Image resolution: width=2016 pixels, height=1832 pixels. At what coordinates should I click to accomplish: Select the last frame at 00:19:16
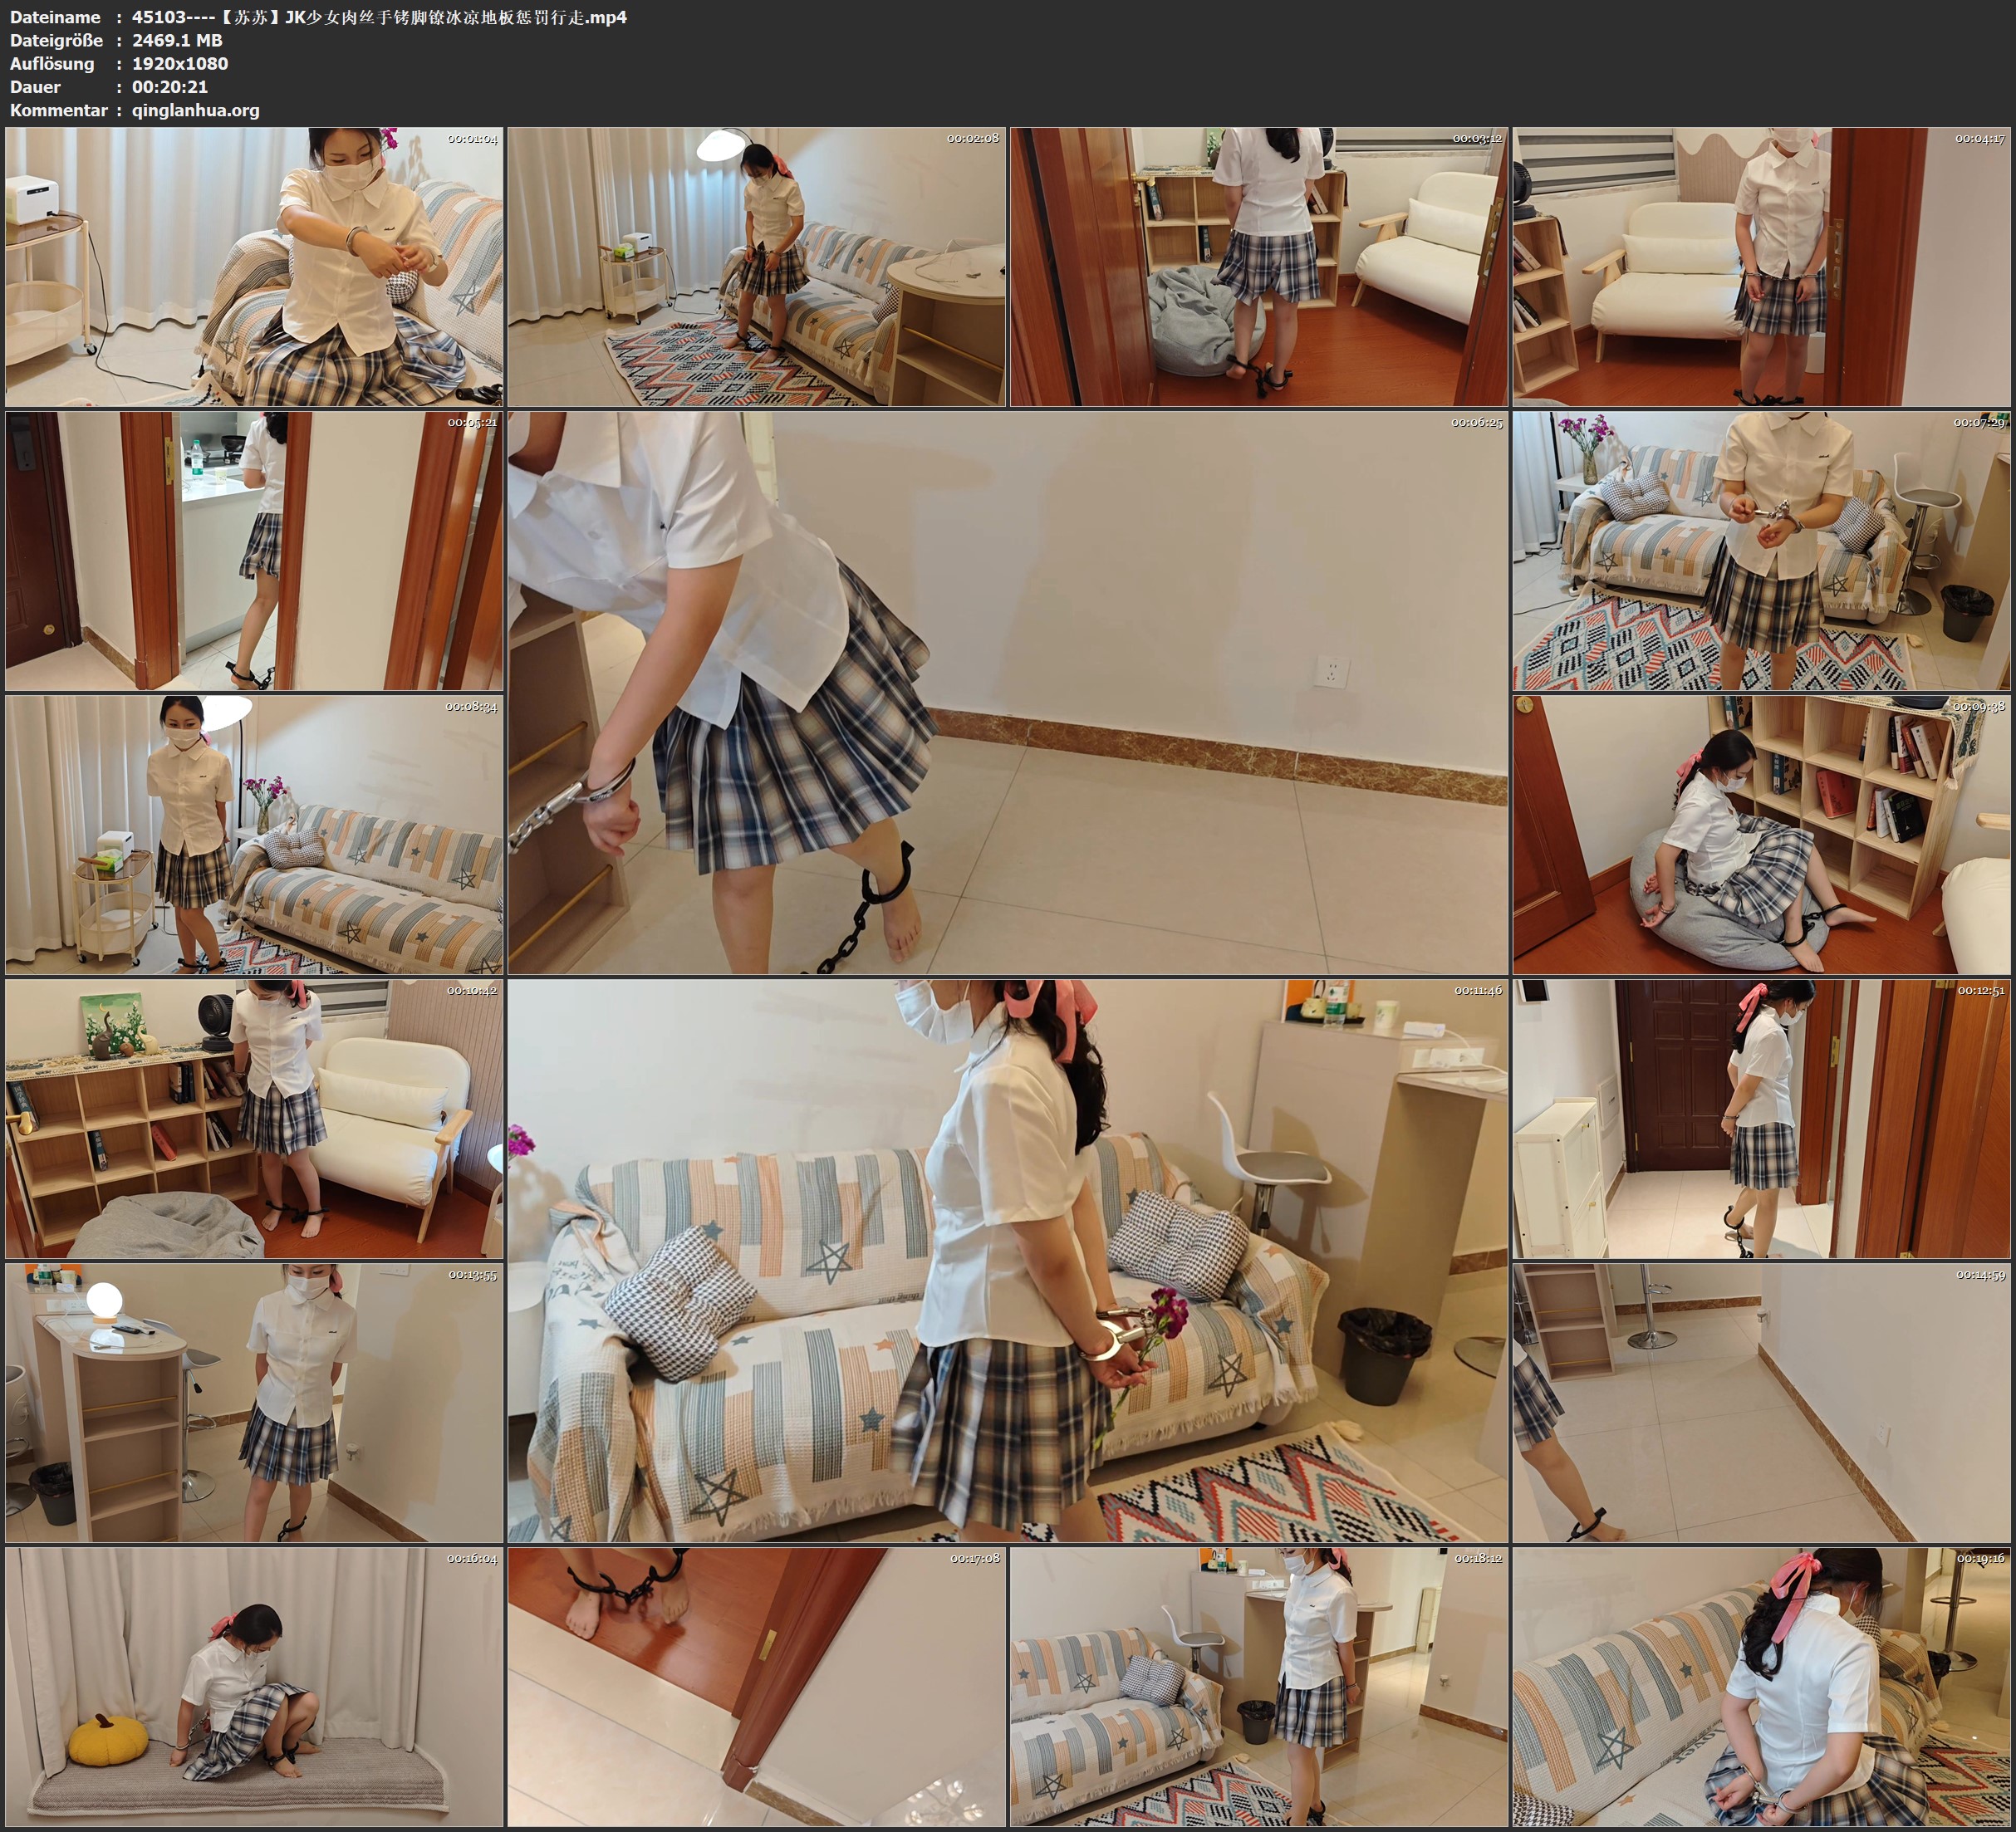[1762, 1687]
